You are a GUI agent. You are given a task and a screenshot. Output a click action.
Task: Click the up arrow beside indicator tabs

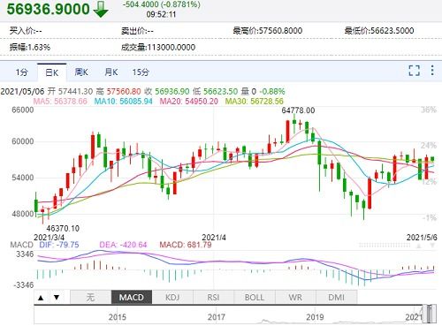coord(41,298)
